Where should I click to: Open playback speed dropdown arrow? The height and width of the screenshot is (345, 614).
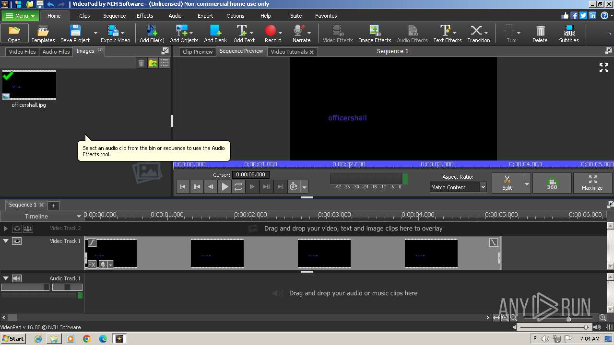(x=304, y=187)
